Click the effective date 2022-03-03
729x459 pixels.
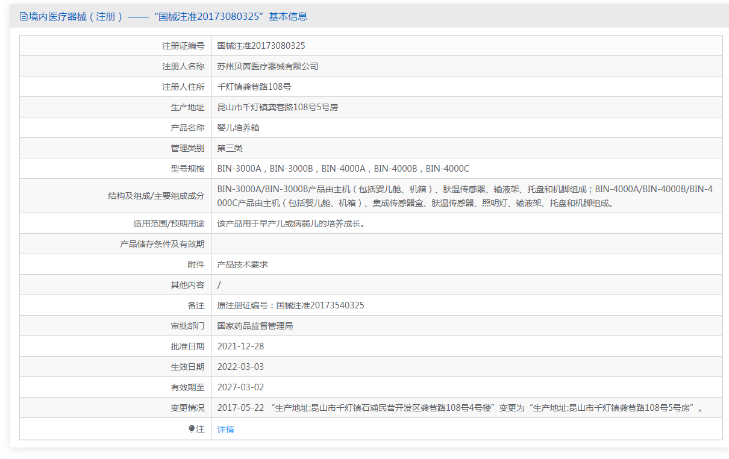(240, 367)
